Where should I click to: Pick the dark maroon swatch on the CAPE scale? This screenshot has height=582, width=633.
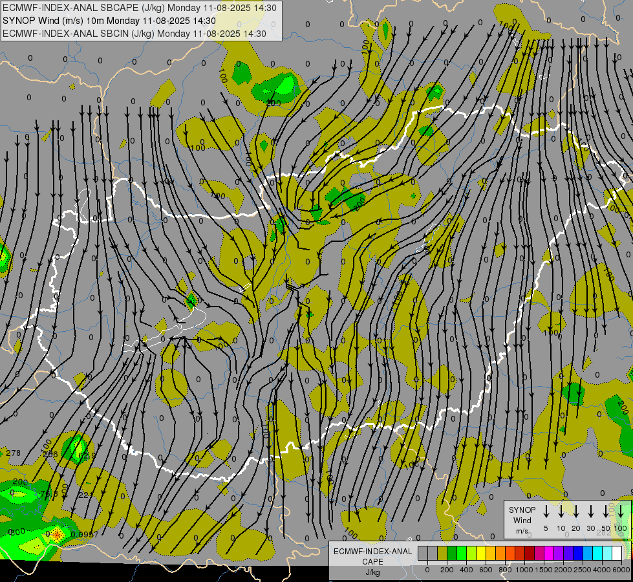click(530, 554)
